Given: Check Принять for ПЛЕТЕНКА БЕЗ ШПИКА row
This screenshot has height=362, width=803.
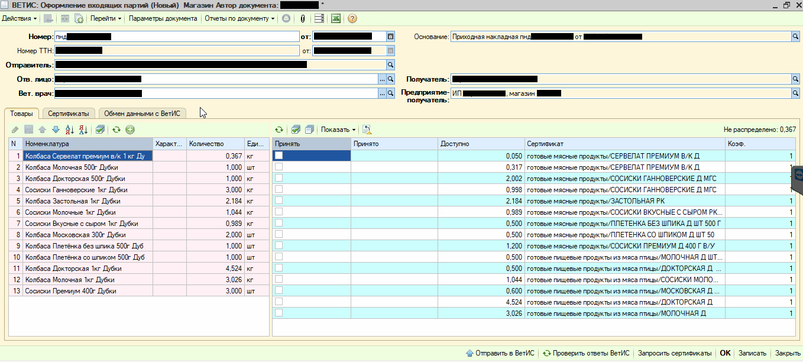Looking at the screenshot, I should click(279, 223).
